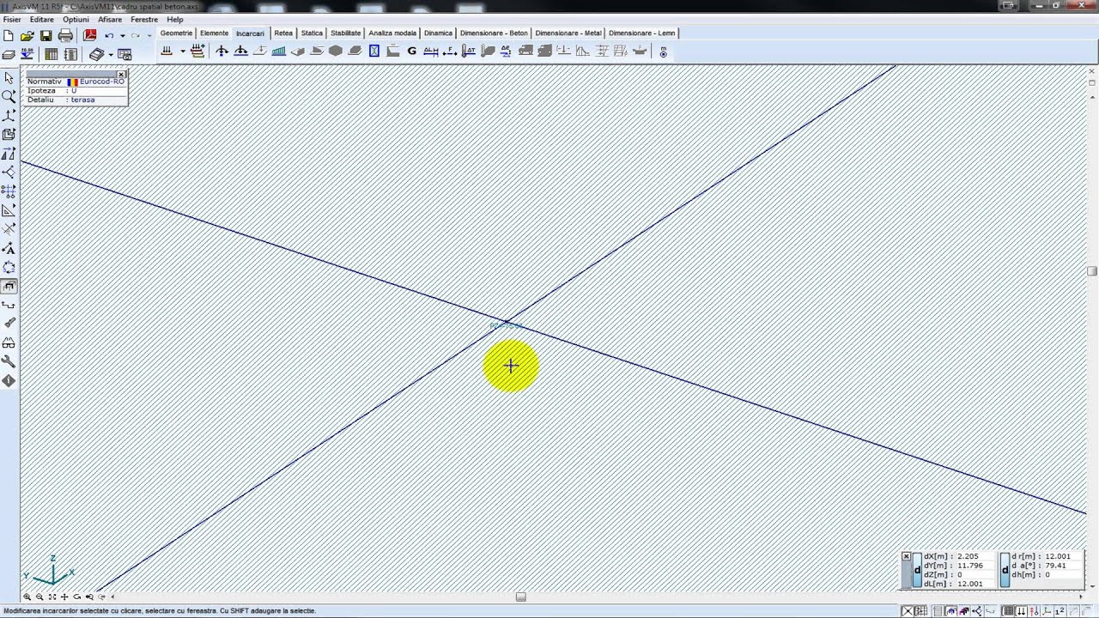
Task: Apply distributed line load on beam
Action: (278, 51)
